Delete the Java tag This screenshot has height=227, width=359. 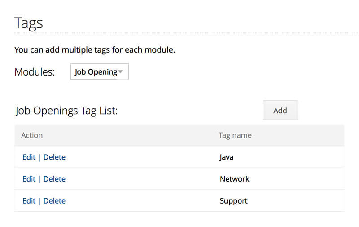pyautogui.click(x=54, y=157)
